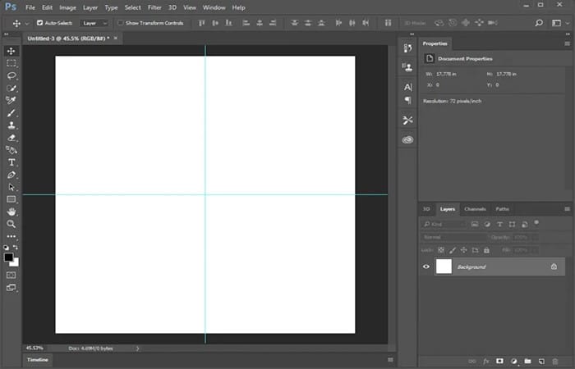Image resolution: width=575 pixels, height=369 pixels.
Task: Click the foreground color swatch
Action: (8, 257)
